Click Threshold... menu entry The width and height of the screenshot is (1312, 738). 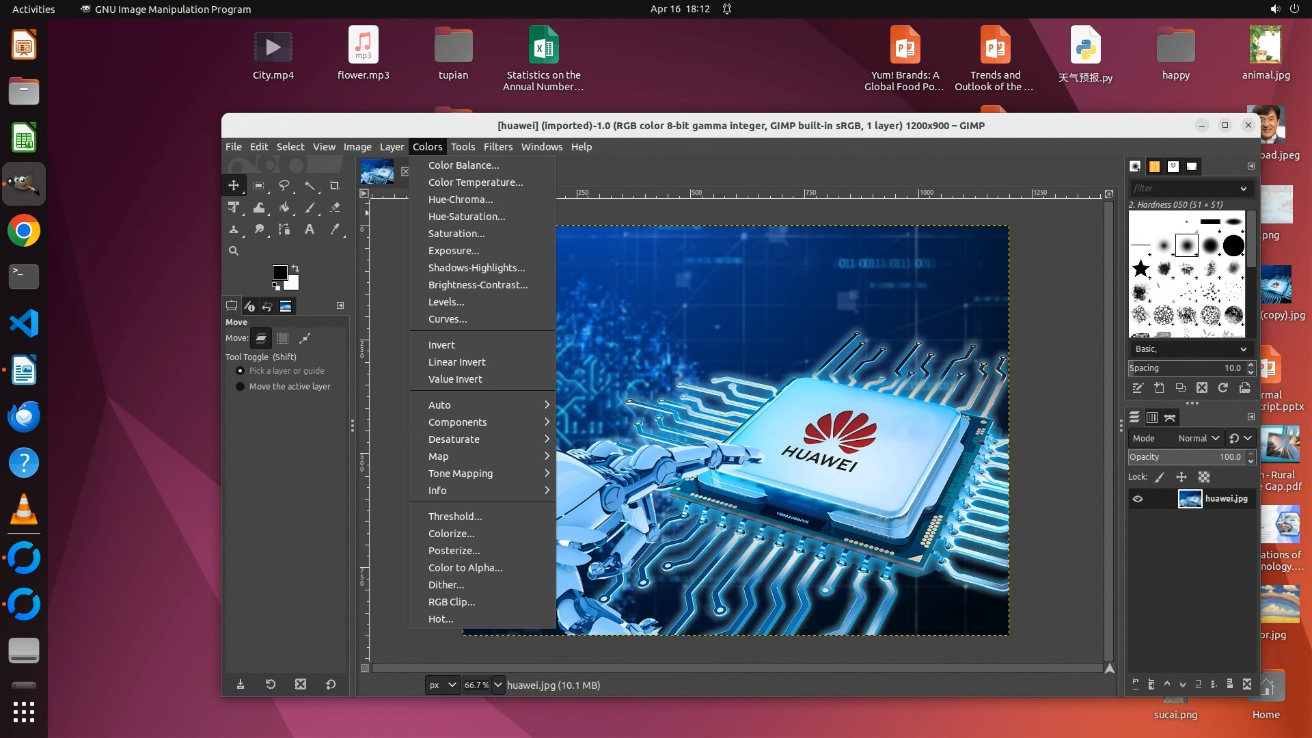tap(455, 517)
